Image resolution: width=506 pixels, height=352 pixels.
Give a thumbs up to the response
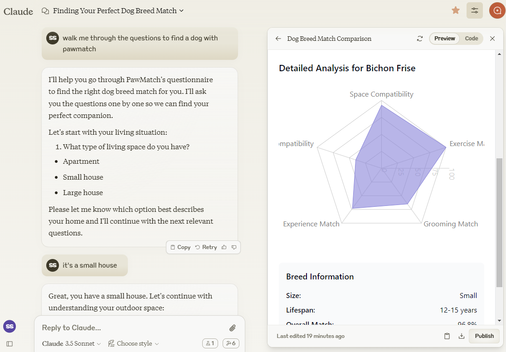point(224,247)
